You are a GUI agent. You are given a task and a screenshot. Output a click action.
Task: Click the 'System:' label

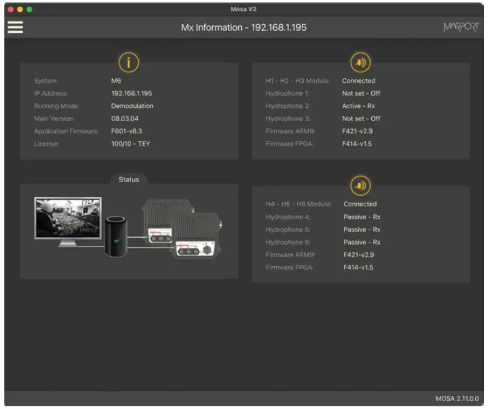click(46, 81)
